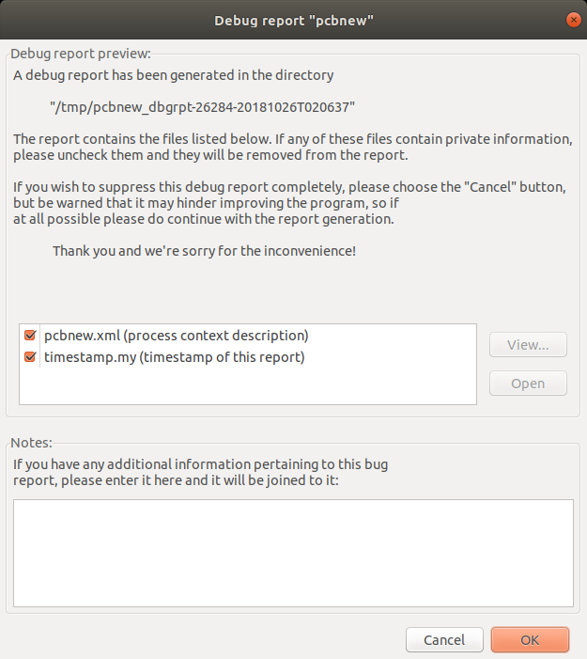587x659 pixels.
Task: Click the paragraph about suppressing the report
Action: tap(289, 203)
